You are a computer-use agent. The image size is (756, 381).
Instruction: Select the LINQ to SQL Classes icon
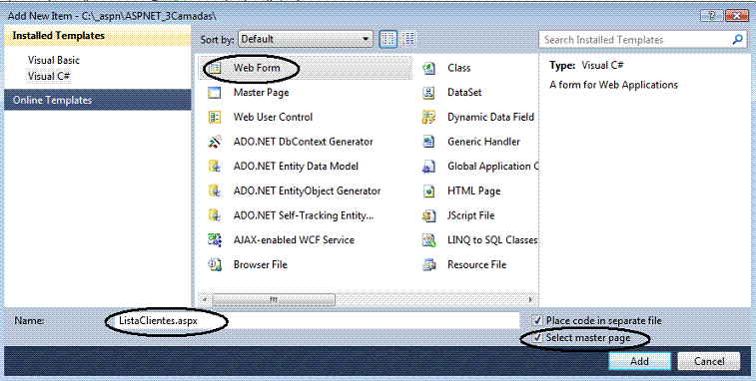pyautogui.click(x=428, y=240)
